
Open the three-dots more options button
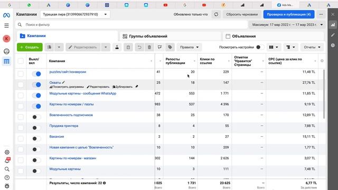coord(321,14)
